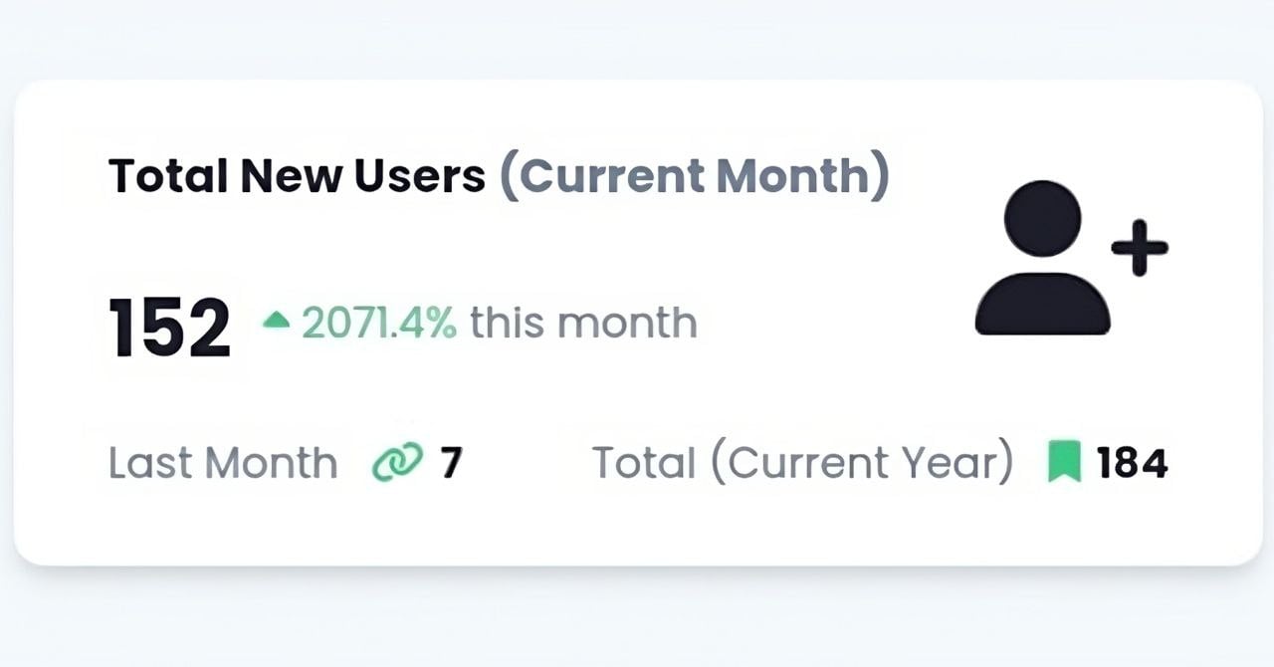
Task: Select the "Total New Users" heading
Action: tap(297, 176)
